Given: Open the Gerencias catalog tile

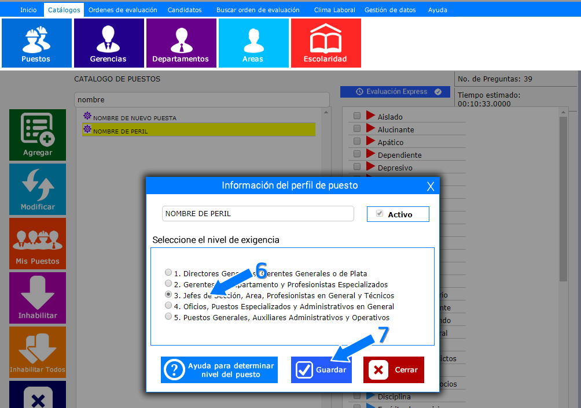Looking at the screenshot, I should 109,43.
